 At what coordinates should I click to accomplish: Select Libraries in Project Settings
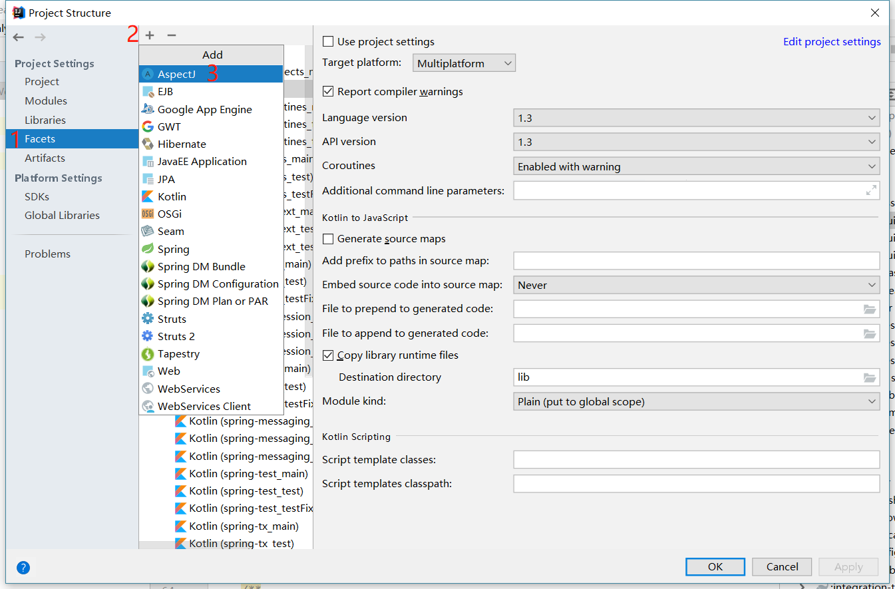(x=45, y=120)
